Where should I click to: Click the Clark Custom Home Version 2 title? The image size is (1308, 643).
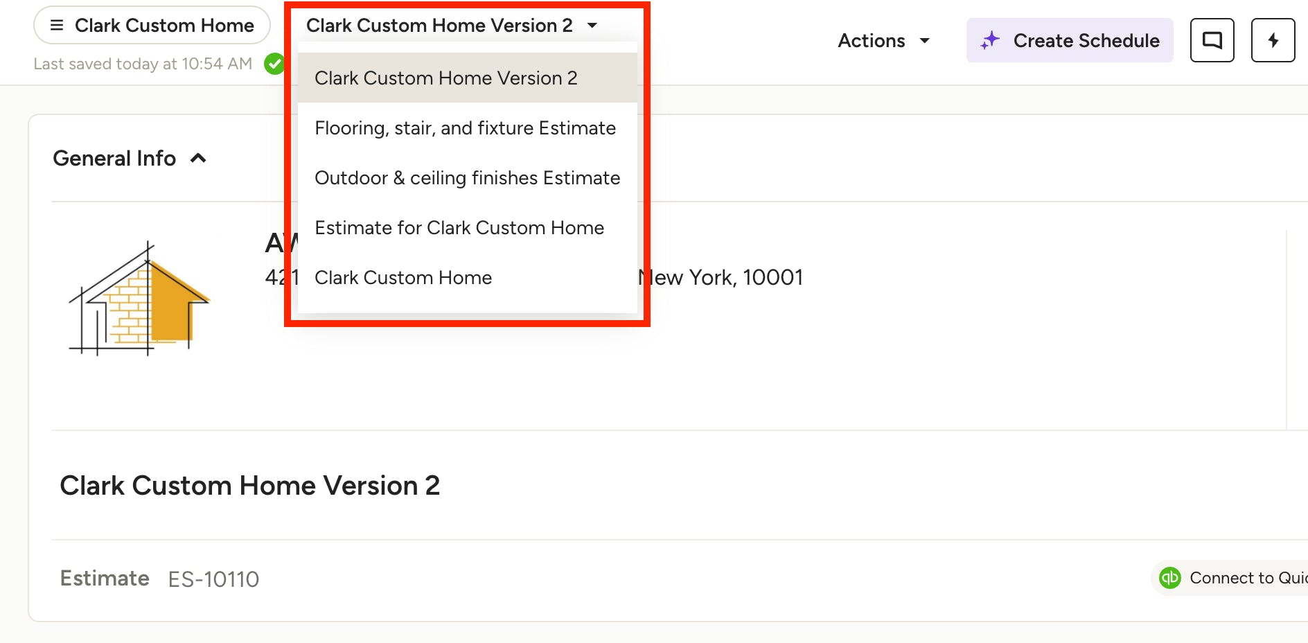249,486
